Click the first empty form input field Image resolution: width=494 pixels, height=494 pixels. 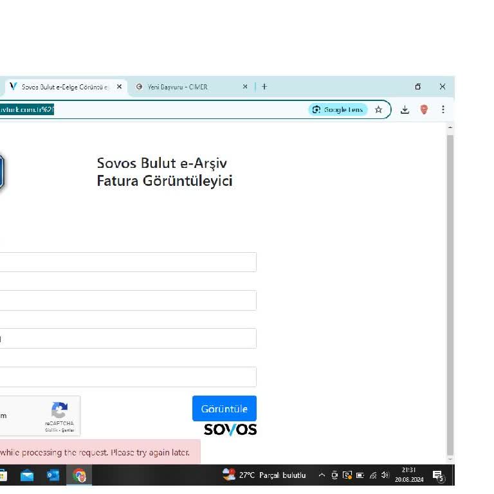point(128,262)
